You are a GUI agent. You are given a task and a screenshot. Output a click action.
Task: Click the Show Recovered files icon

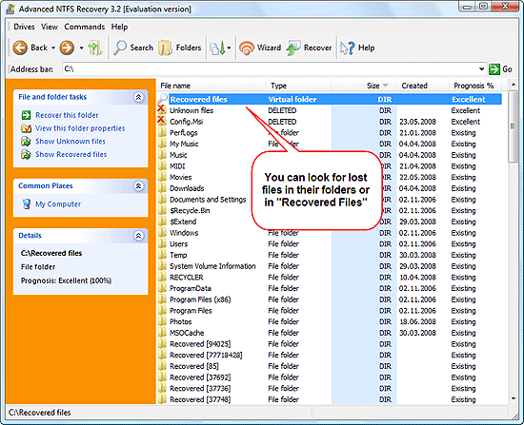tap(26, 154)
